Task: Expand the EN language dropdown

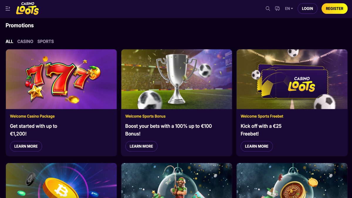Action: pos(289,9)
